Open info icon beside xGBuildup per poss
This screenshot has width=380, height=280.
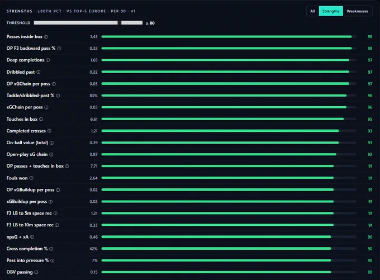(x=50, y=201)
